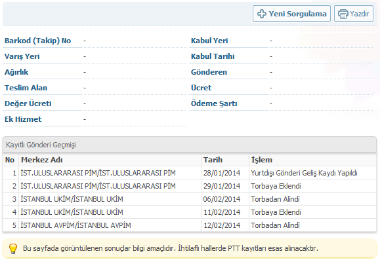This screenshot has width=380, height=260.
Task: Click the PTT kayıtları information notice text
Action: tap(171, 248)
